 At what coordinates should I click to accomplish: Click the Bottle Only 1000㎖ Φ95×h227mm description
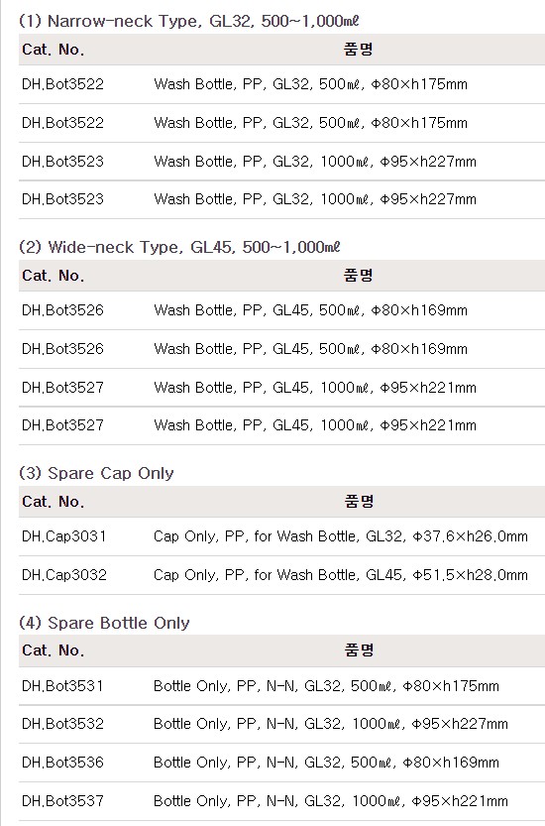tap(331, 724)
